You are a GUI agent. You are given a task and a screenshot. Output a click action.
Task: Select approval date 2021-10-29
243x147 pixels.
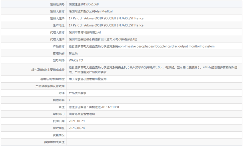point(77,121)
